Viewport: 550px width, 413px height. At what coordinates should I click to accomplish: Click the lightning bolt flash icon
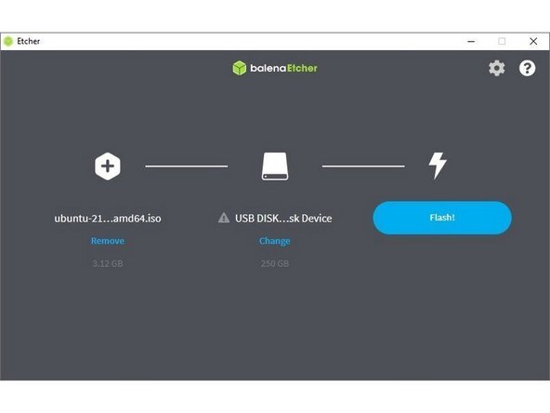438,166
